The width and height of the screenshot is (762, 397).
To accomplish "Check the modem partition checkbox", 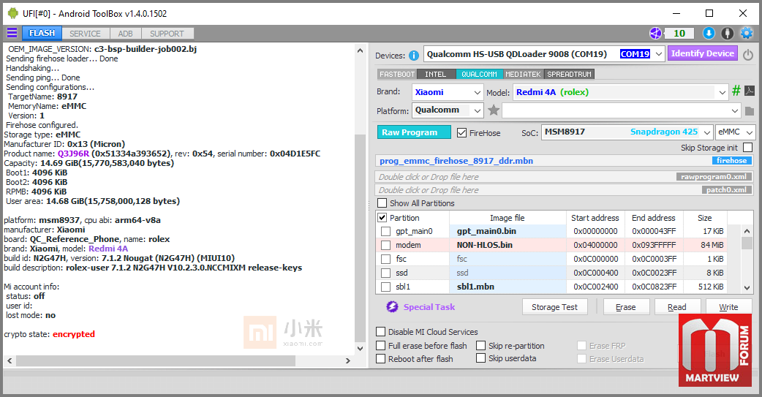I will pos(386,246).
